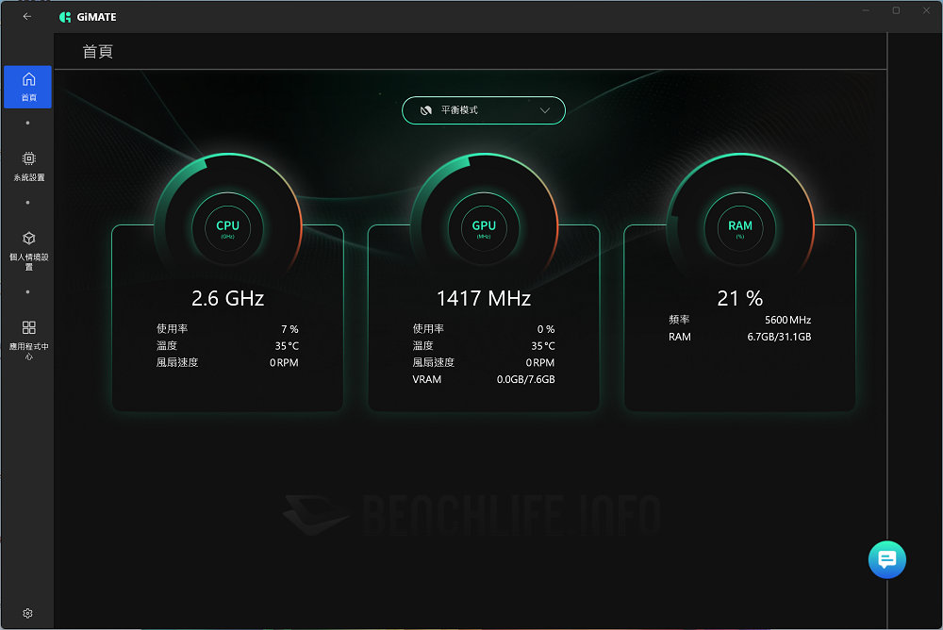Image resolution: width=943 pixels, height=630 pixels.
Task: Open settings via bottom gear icon
Action: [x=27, y=613]
